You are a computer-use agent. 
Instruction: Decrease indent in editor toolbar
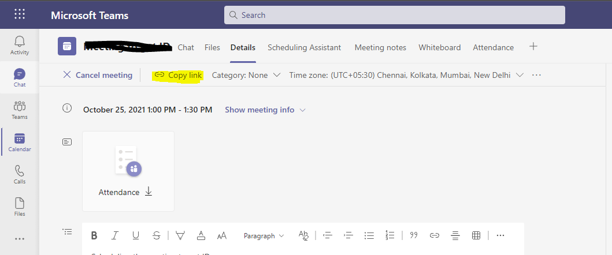click(328, 235)
